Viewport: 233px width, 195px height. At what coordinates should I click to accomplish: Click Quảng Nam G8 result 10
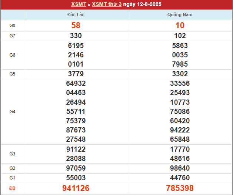point(180,26)
